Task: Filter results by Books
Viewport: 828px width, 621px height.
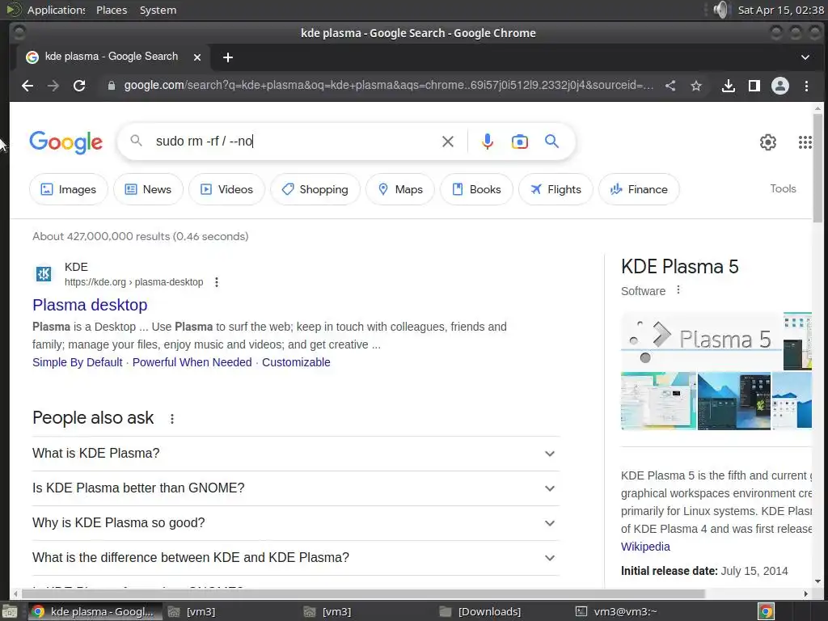Action: click(476, 189)
